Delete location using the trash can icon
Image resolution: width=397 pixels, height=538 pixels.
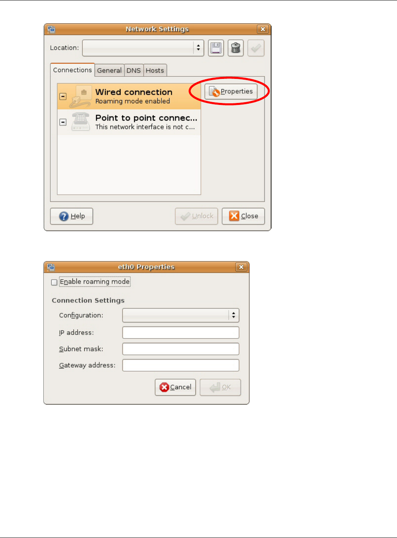click(236, 48)
